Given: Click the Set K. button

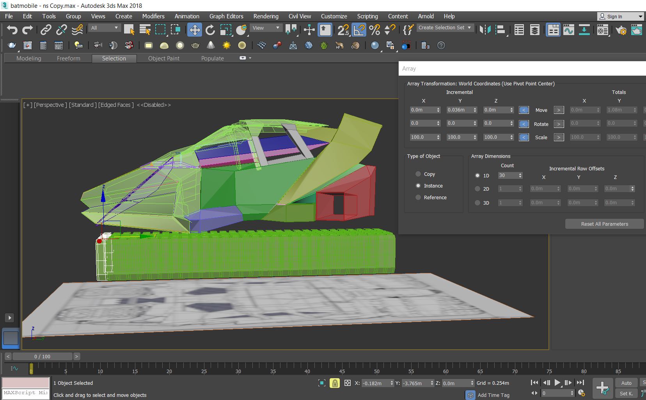Looking at the screenshot, I should click(x=626, y=393).
